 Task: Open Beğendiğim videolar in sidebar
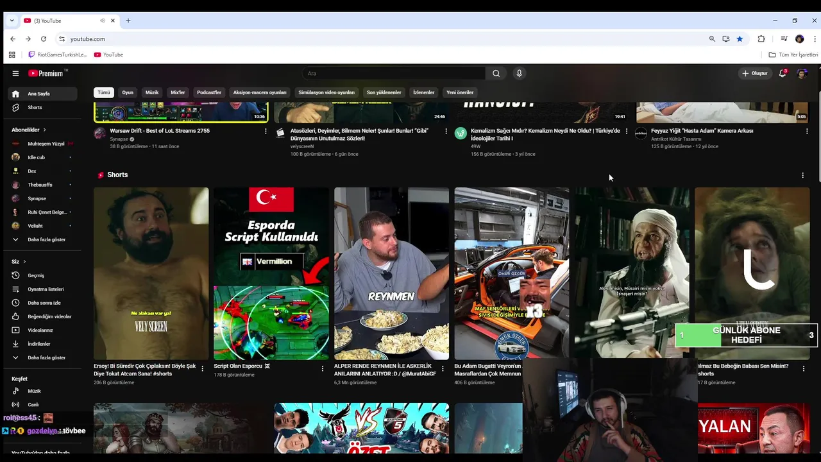pyautogui.click(x=43, y=316)
